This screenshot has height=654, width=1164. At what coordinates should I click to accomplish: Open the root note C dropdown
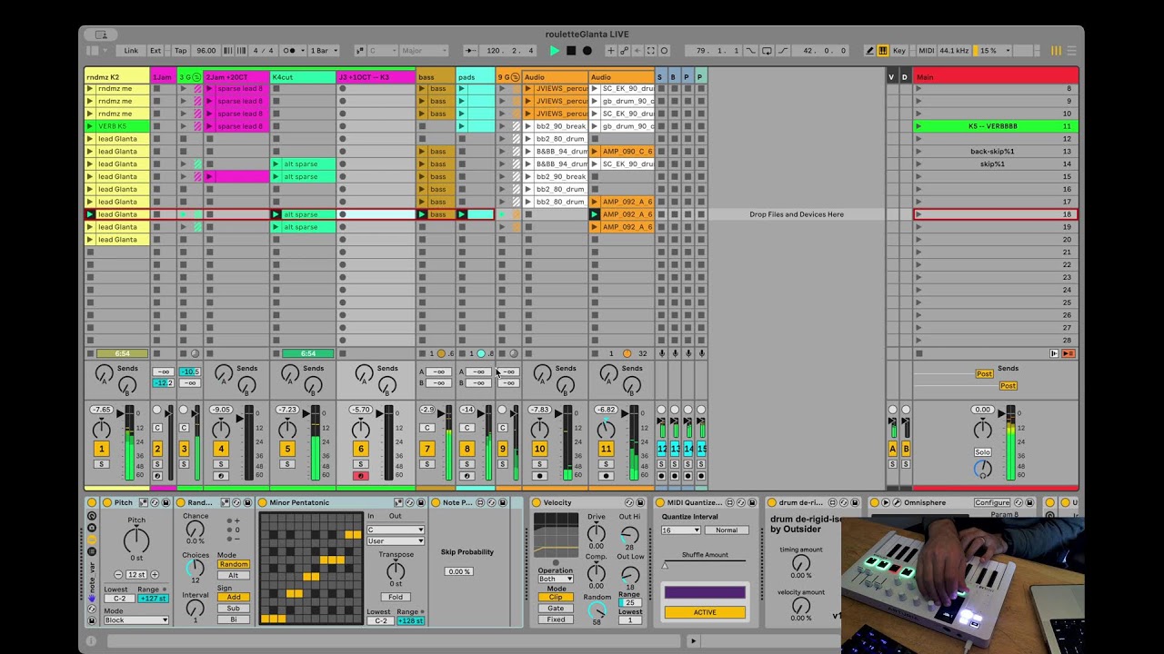click(382, 51)
